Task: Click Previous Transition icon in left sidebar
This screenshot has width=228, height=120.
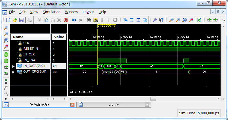Action: pos(6,67)
